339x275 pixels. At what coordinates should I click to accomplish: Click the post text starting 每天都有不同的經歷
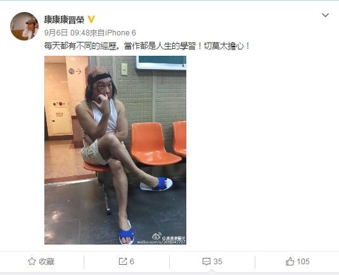tap(147, 46)
